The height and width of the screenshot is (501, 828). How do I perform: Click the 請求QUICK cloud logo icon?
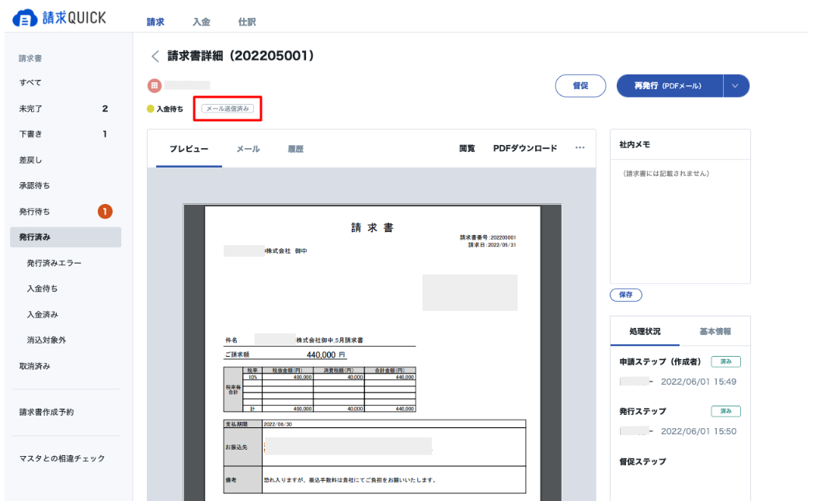coord(24,18)
